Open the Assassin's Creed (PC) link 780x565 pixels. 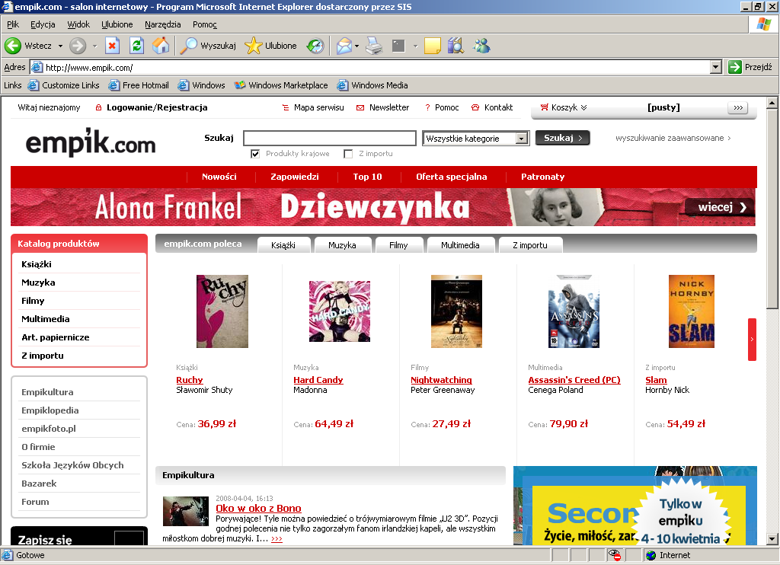tap(574, 380)
